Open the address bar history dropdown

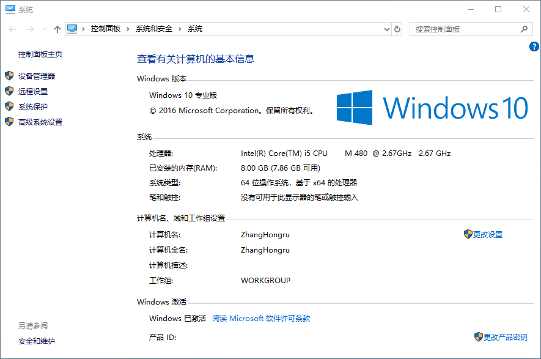point(386,29)
